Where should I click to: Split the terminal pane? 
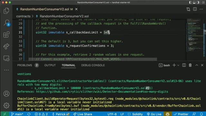coord(184,65)
